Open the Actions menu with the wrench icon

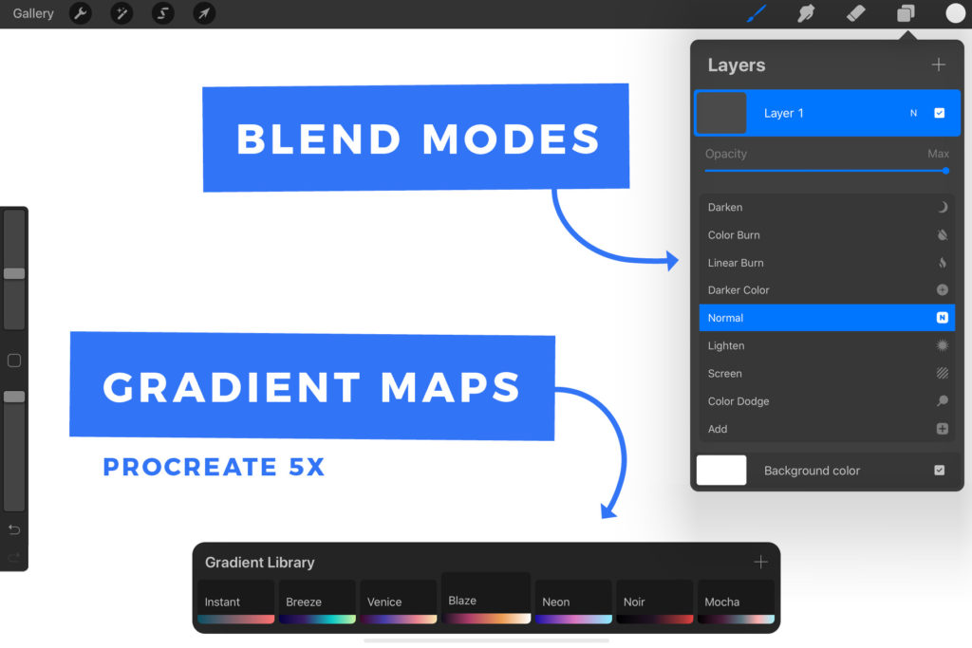click(81, 13)
